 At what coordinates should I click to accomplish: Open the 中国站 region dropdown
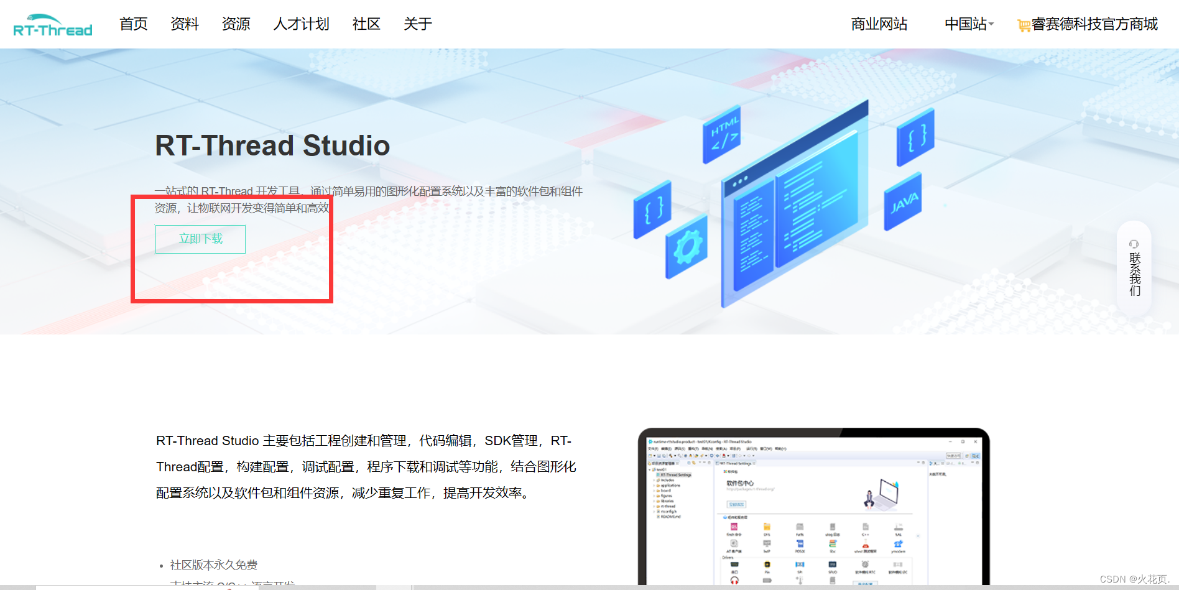pos(968,24)
